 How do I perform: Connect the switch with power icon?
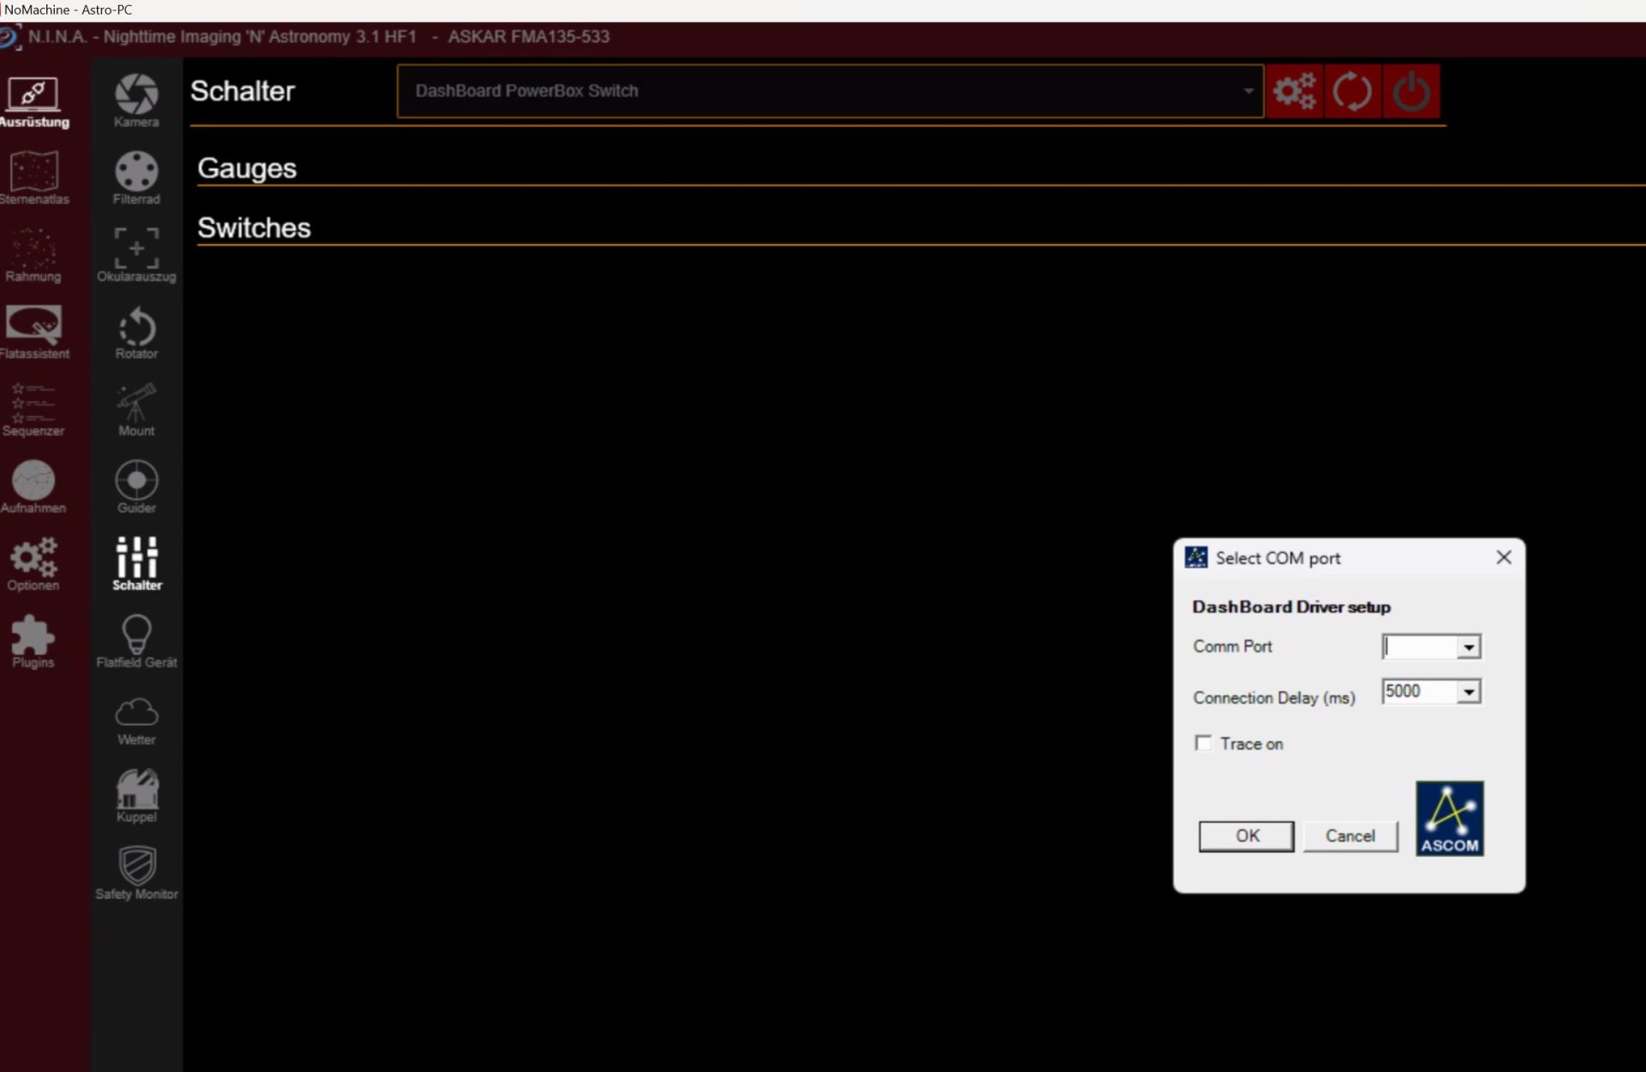(x=1411, y=91)
